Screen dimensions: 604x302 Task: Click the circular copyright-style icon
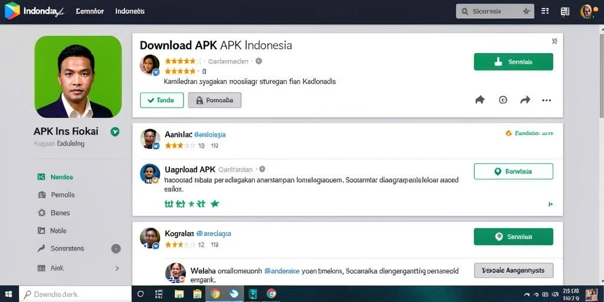503,100
